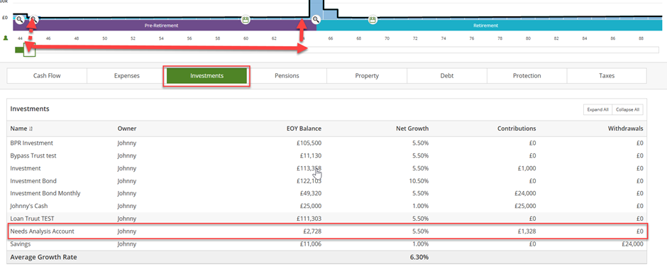This screenshot has height=267, width=667.
Task: Select the Loan Truut TEST row name
Action: (33, 219)
